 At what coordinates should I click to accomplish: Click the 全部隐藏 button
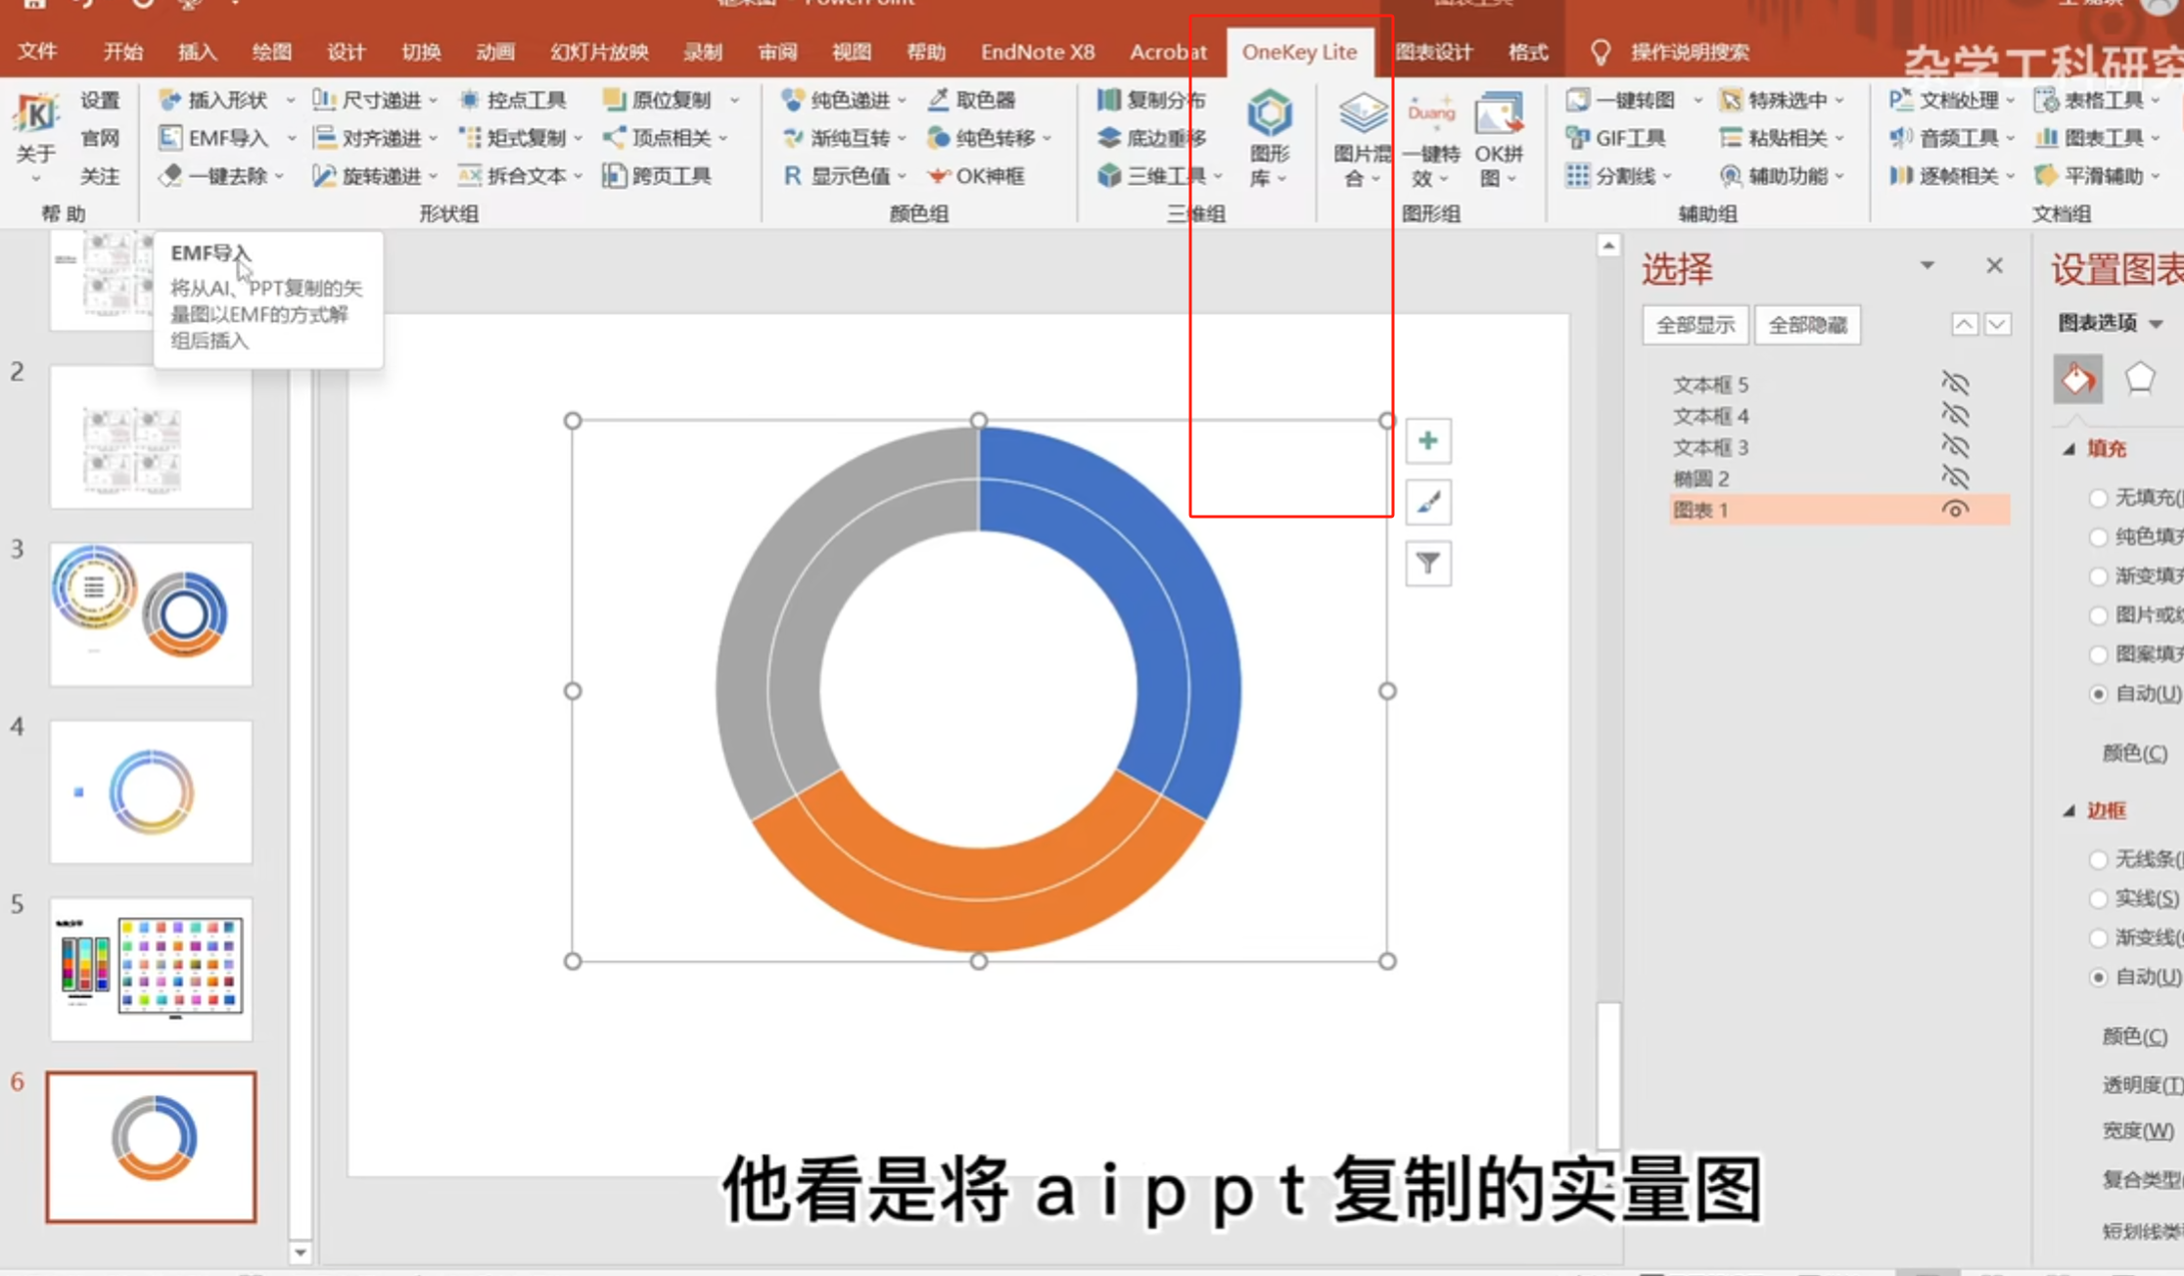pyautogui.click(x=1807, y=325)
